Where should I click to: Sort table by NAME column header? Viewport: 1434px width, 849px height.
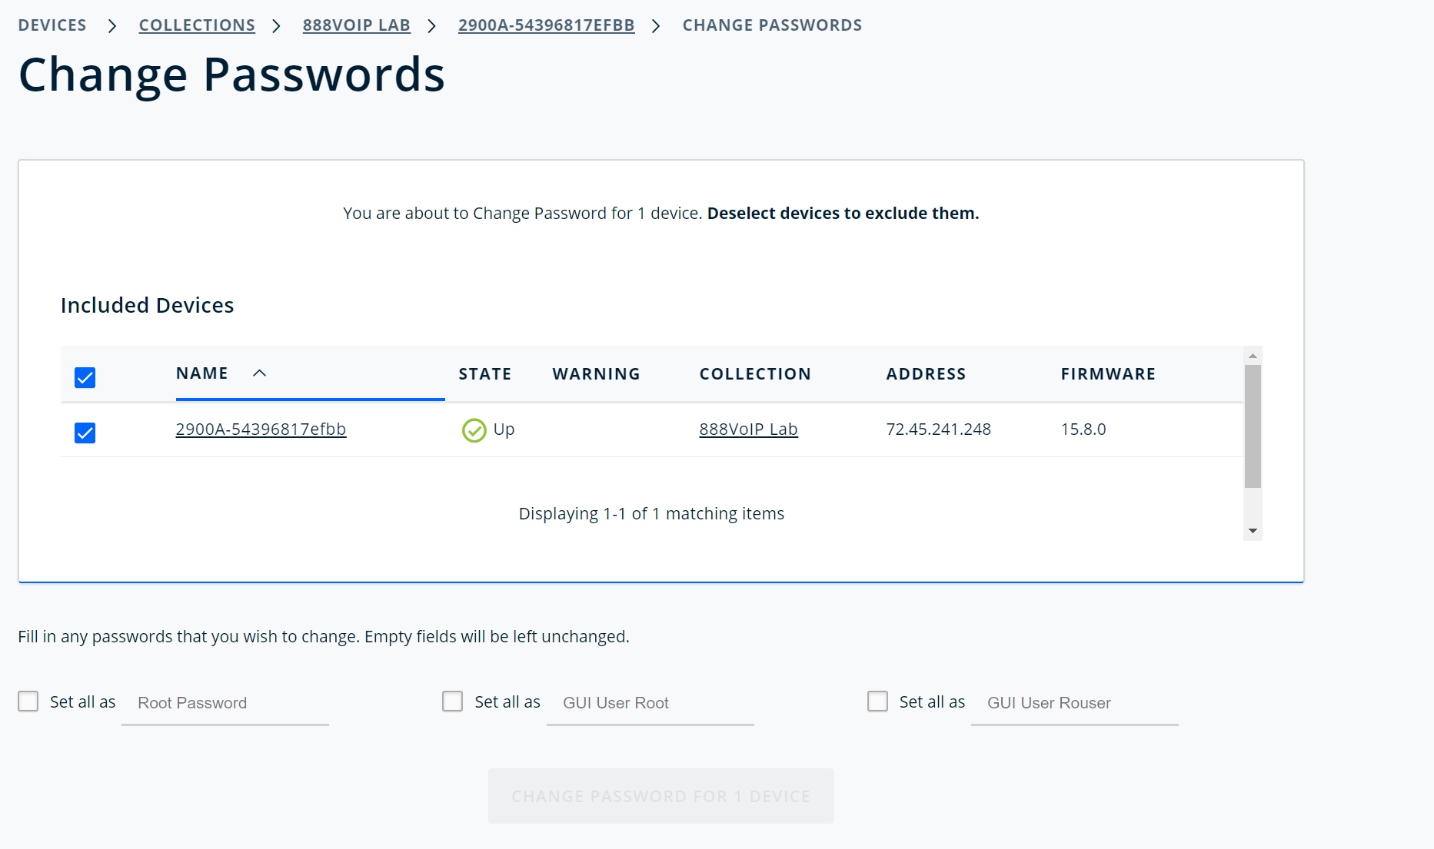202,373
